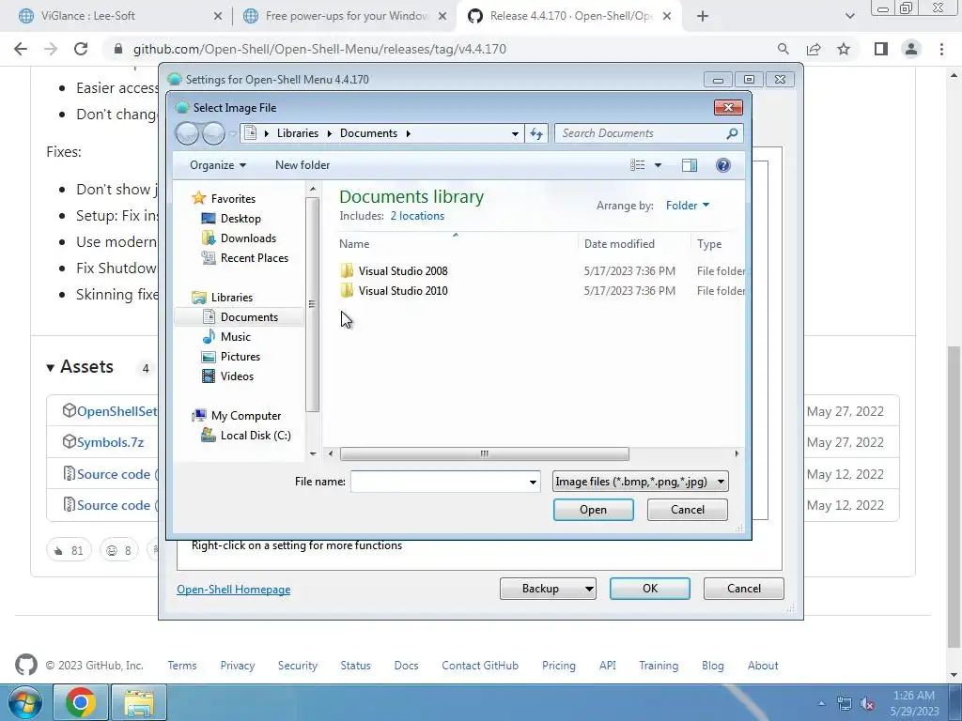962x721 pixels.
Task: Click Chrome icon on taskbar
Action: (x=81, y=702)
